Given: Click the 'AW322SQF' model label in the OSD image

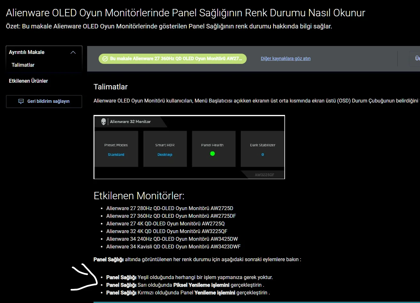Looking at the screenshot, I should click(x=265, y=175).
